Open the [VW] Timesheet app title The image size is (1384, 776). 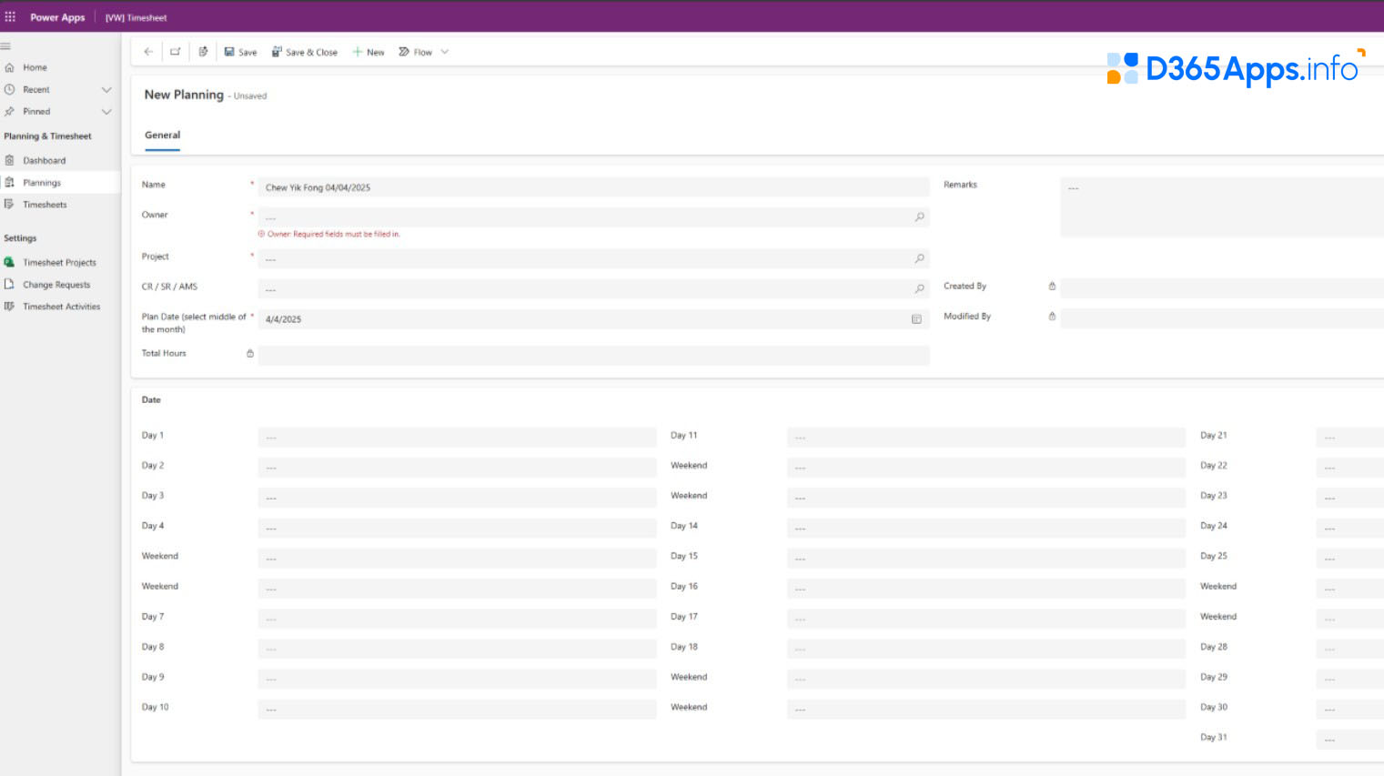click(x=136, y=16)
